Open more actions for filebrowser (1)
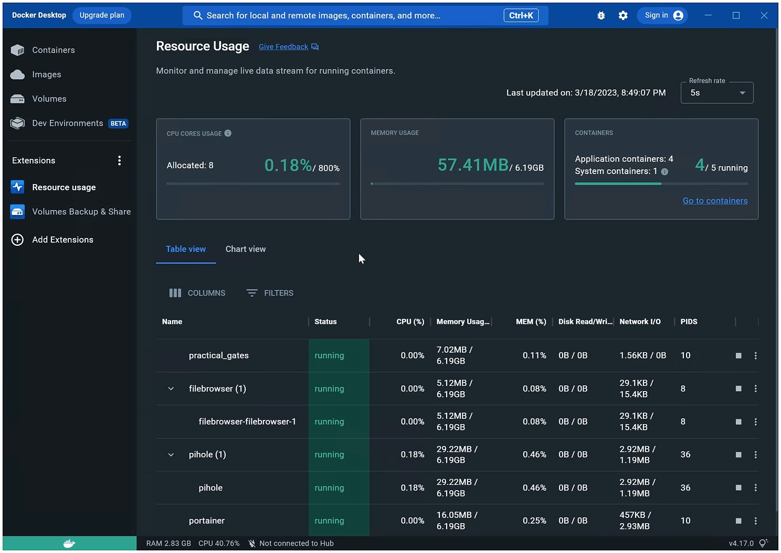Screen dimensions: 781x553 pos(756,388)
